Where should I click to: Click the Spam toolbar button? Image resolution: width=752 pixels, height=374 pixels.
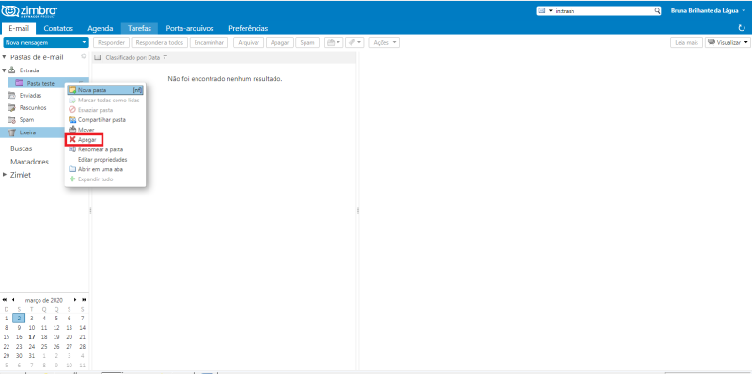click(x=307, y=42)
